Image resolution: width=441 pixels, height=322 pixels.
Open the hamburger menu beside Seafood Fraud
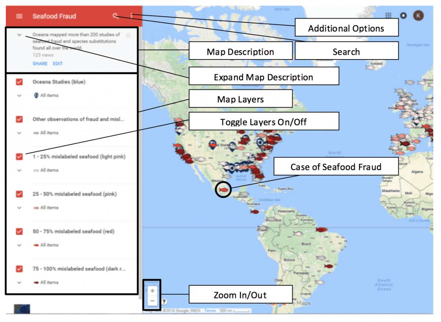[x=19, y=16]
